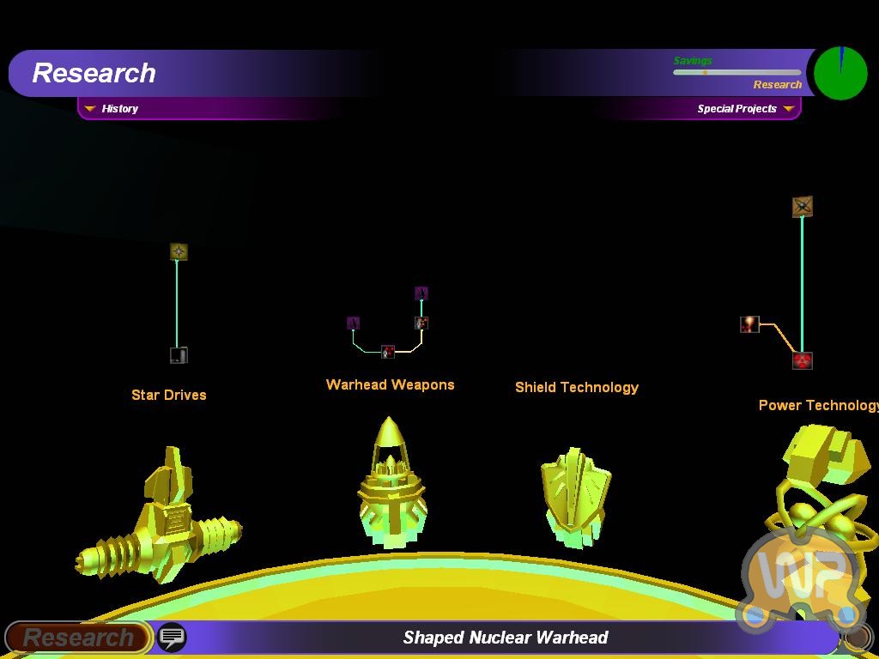Click the topmost purple warhead node
This screenshot has height=659, width=879.
pyautogui.click(x=421, y=293)
